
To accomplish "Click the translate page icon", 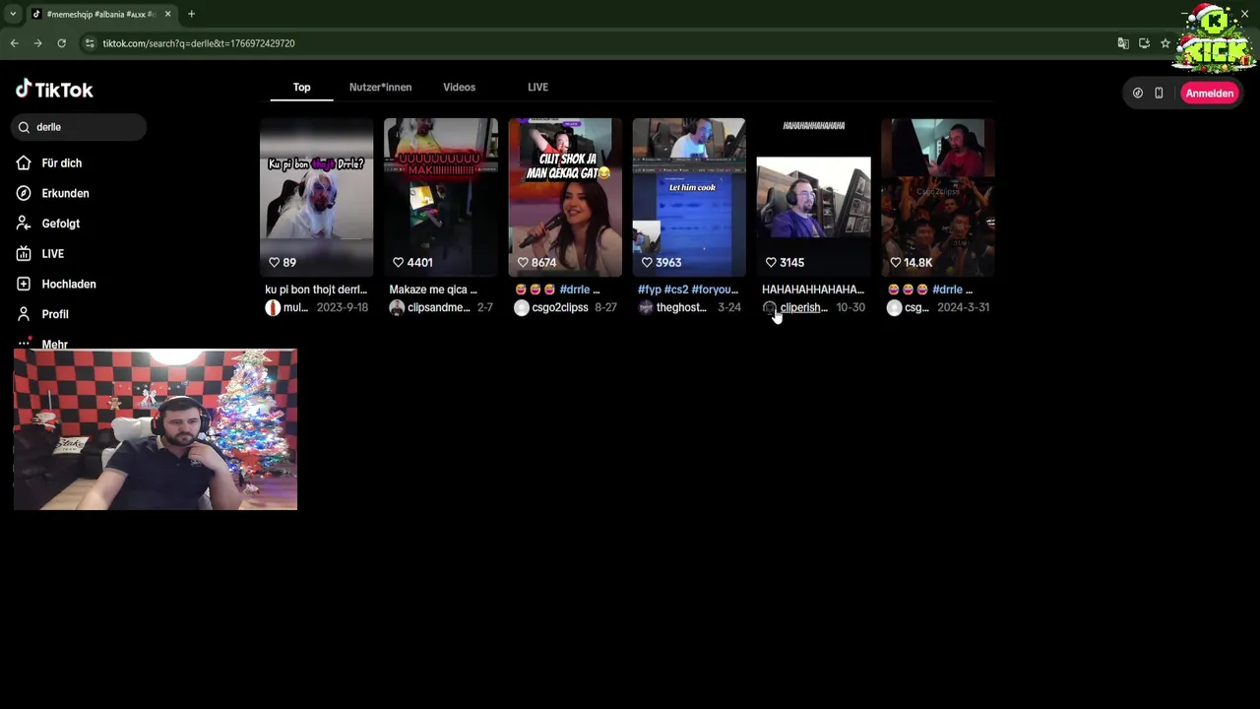I will tap(1123, 43).
